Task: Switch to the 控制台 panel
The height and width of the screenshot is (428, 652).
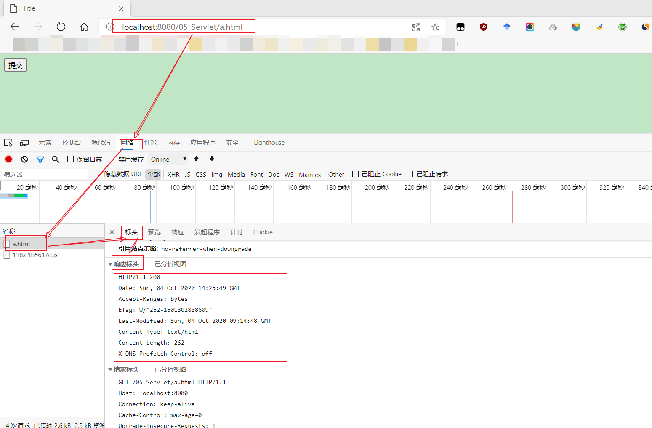Action: pyautogui.click(x=71, y=143)
